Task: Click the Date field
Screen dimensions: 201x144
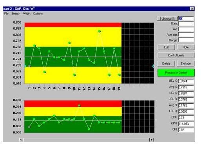Action: 186,24
